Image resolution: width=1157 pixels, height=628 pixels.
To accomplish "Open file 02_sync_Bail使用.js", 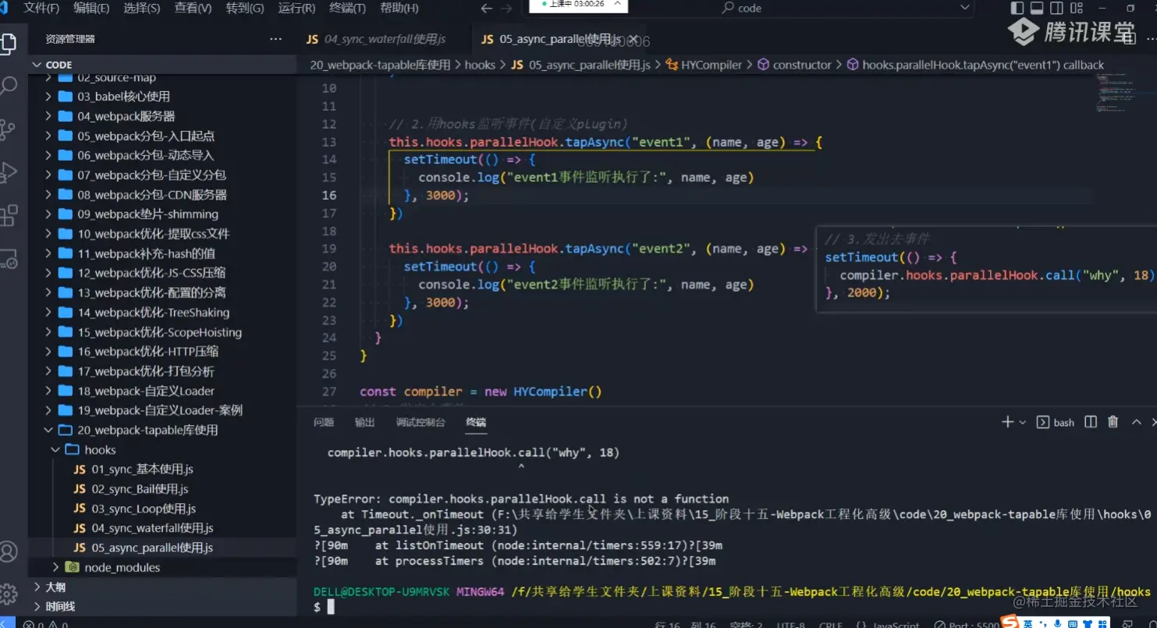I will (162, 489).
